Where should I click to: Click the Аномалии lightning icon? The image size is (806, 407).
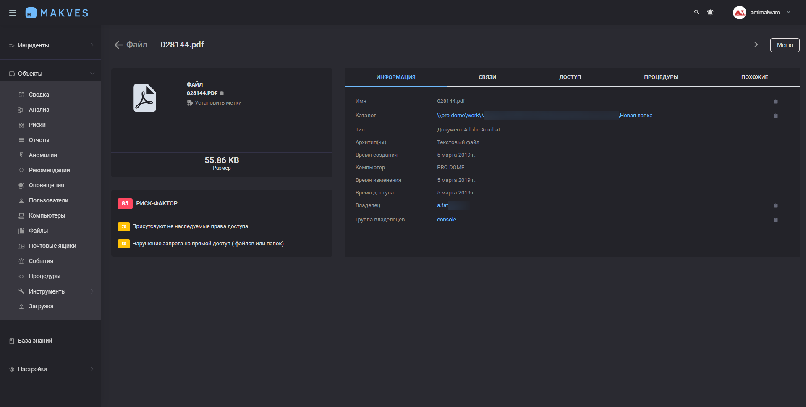pyautogui.click(x=21, y=155)
